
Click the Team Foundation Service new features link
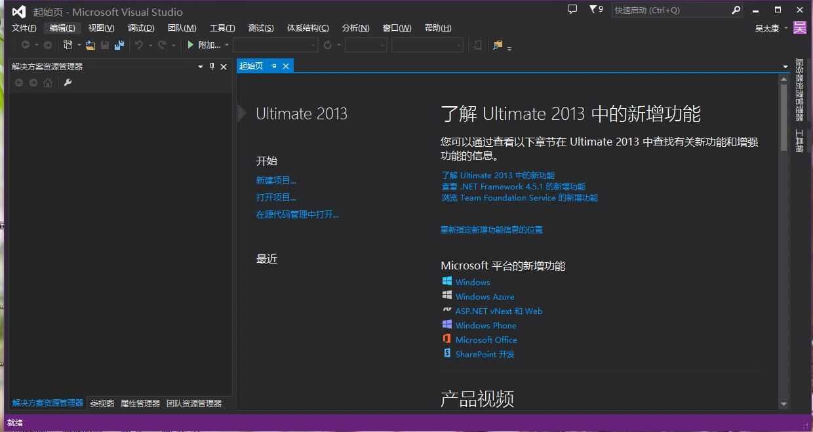click(519, 198)
